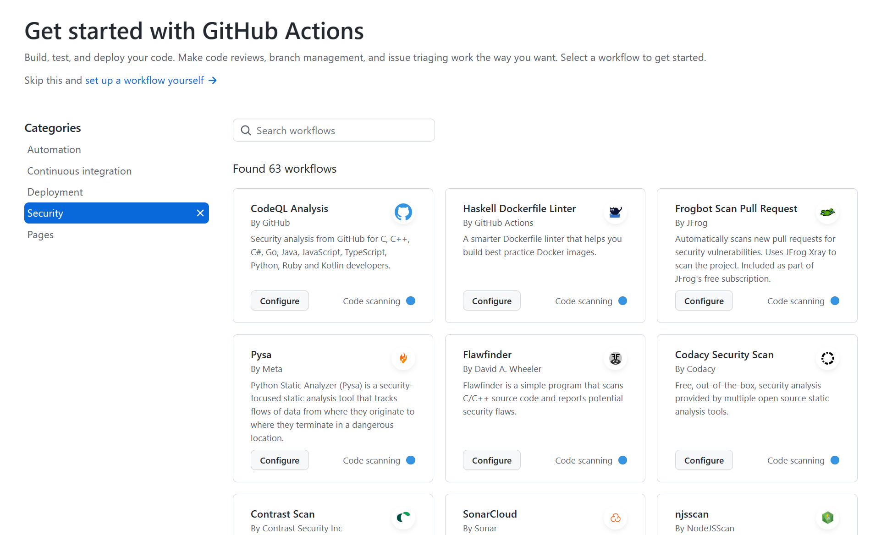Click the Codacy Security Scan icon
Image resolution: width=881 pixels, height=535 pixels.
pos(827,359)
